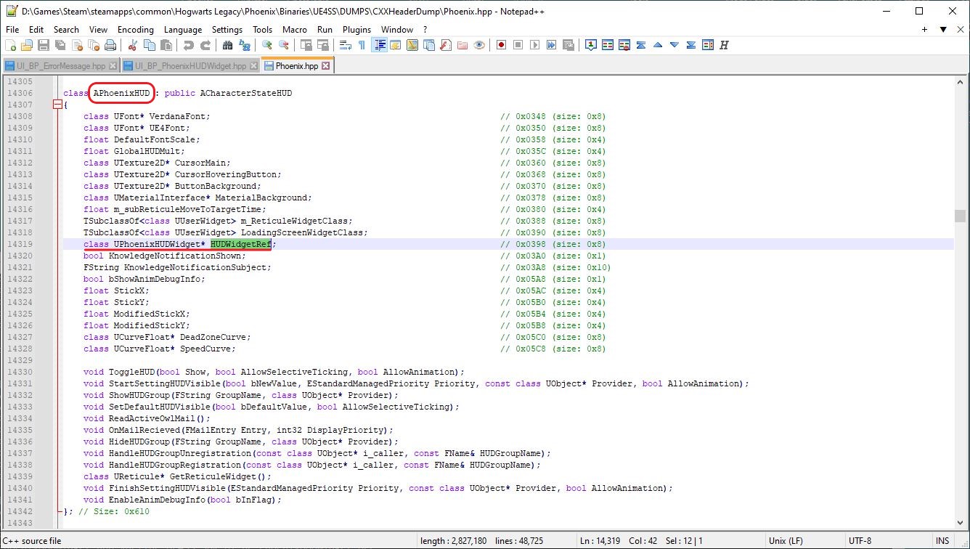Open the Plugins menu
This screenshot has width=970, height=549.
tap(356, 30)
